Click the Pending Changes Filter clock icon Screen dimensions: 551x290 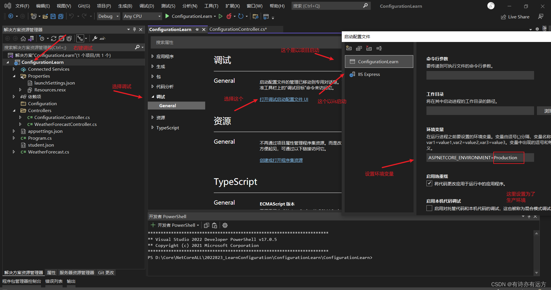pos(42,39)
